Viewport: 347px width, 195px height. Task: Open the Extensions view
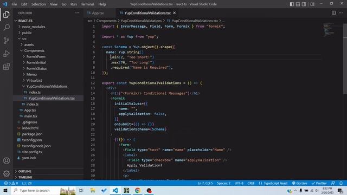coord(7,67)
